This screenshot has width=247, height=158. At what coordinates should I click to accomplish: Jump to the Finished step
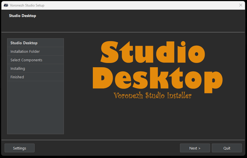coord(35,77)
